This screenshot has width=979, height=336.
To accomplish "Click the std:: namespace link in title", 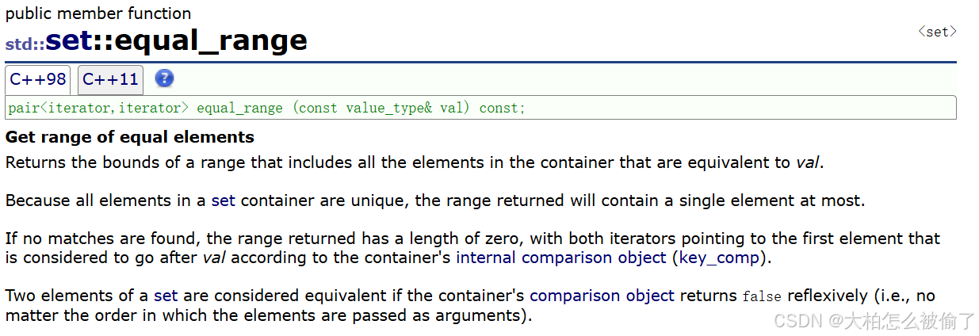I will click(x=25, y=44).
